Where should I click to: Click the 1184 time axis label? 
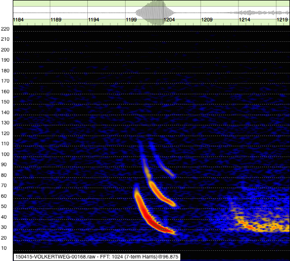click(x=18, y=19)
